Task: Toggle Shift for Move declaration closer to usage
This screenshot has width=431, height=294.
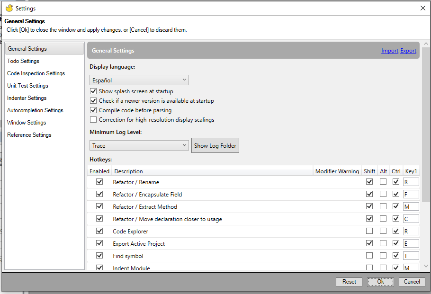Action: 369,219
